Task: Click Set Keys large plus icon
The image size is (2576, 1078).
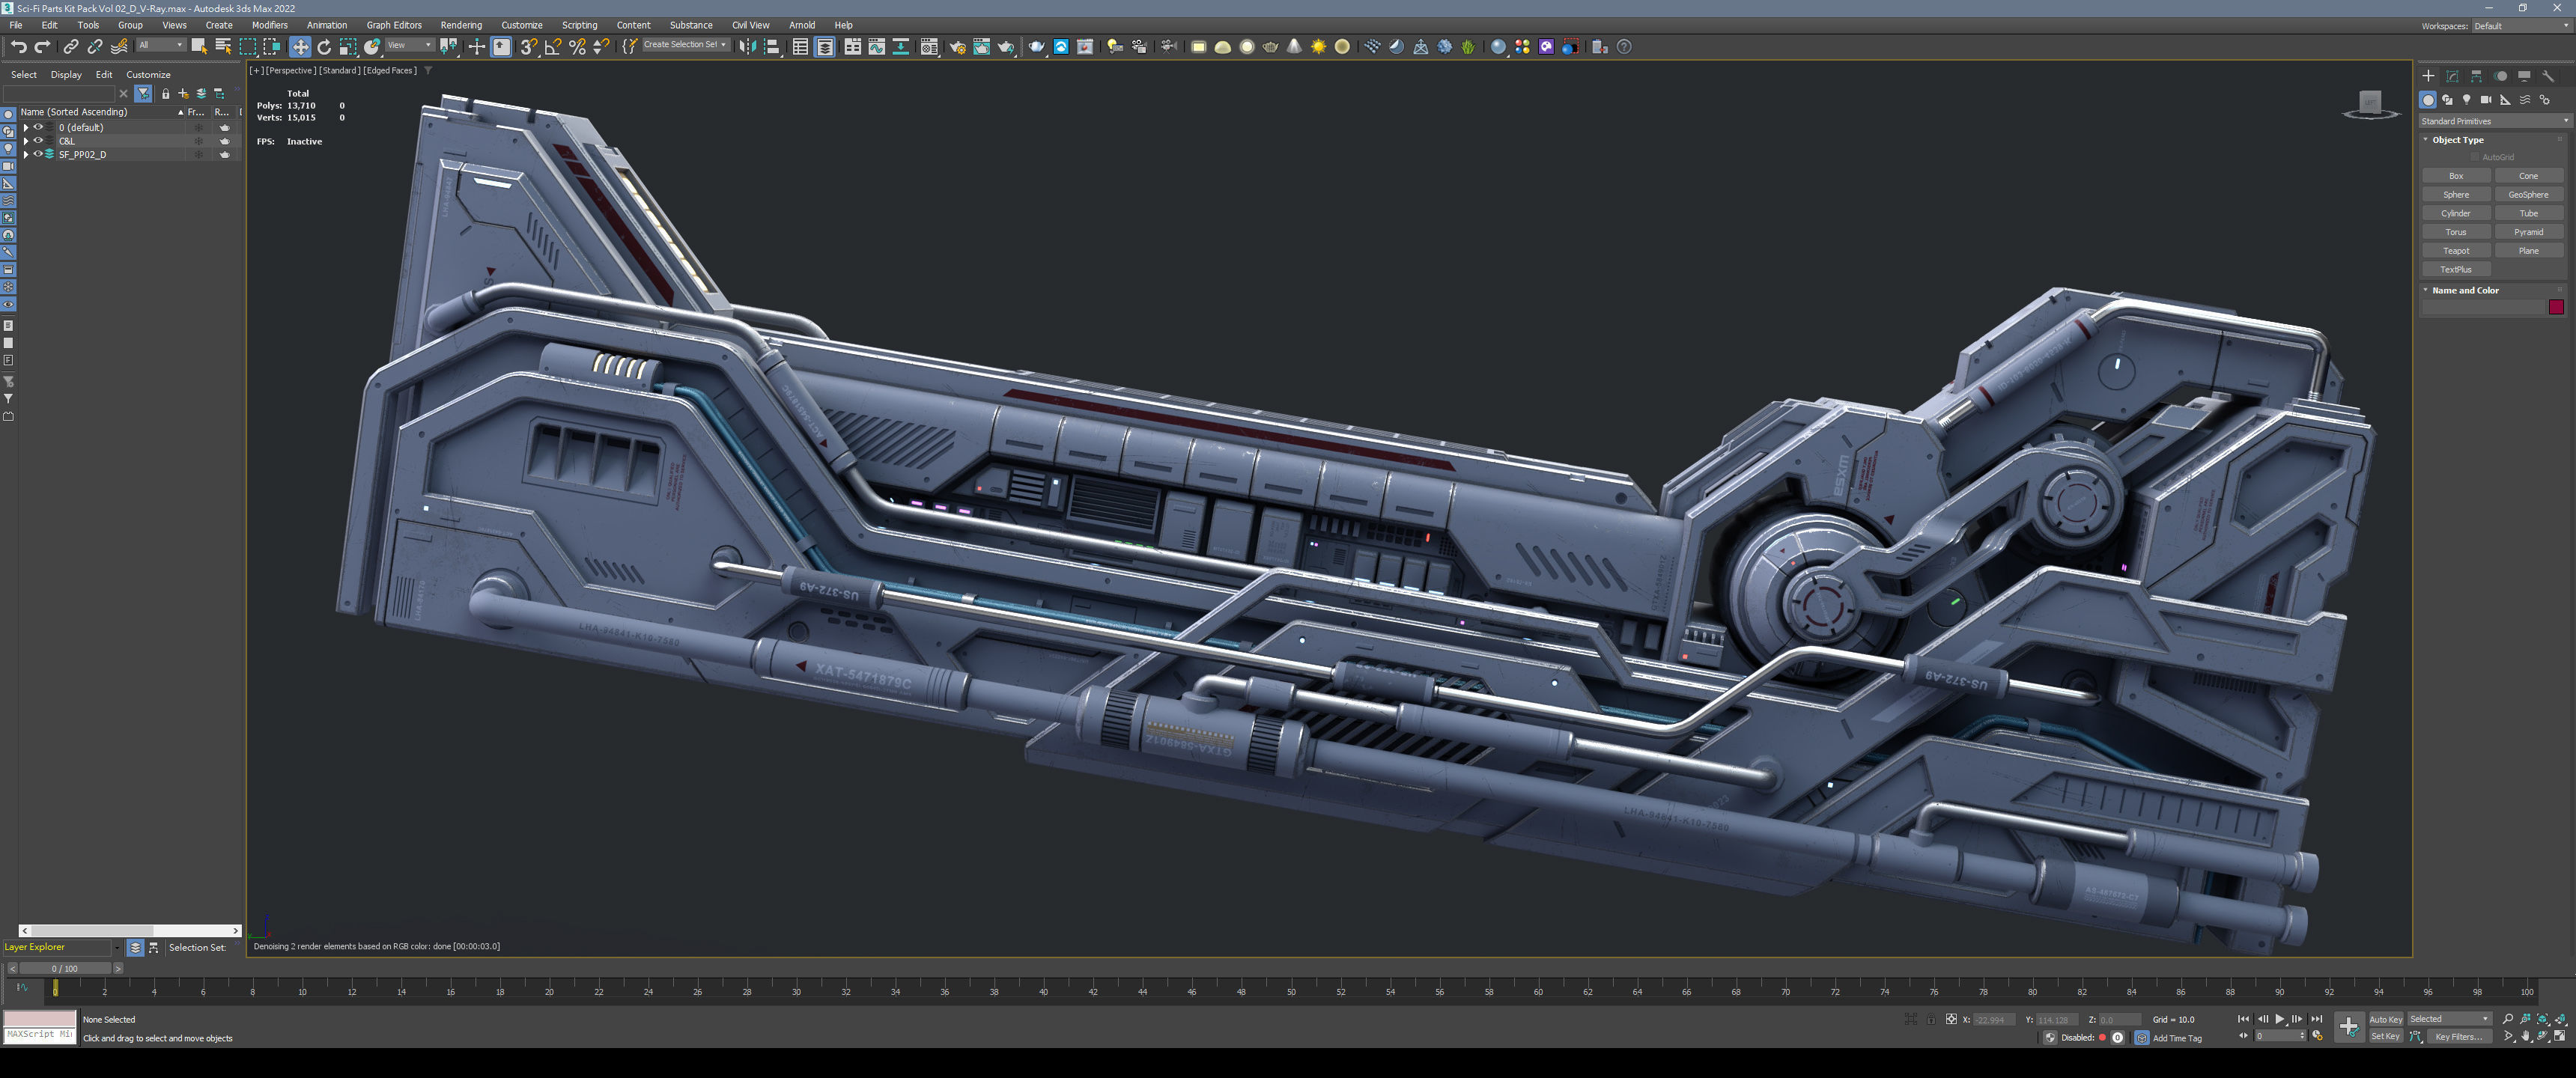Action: 2348,1026
